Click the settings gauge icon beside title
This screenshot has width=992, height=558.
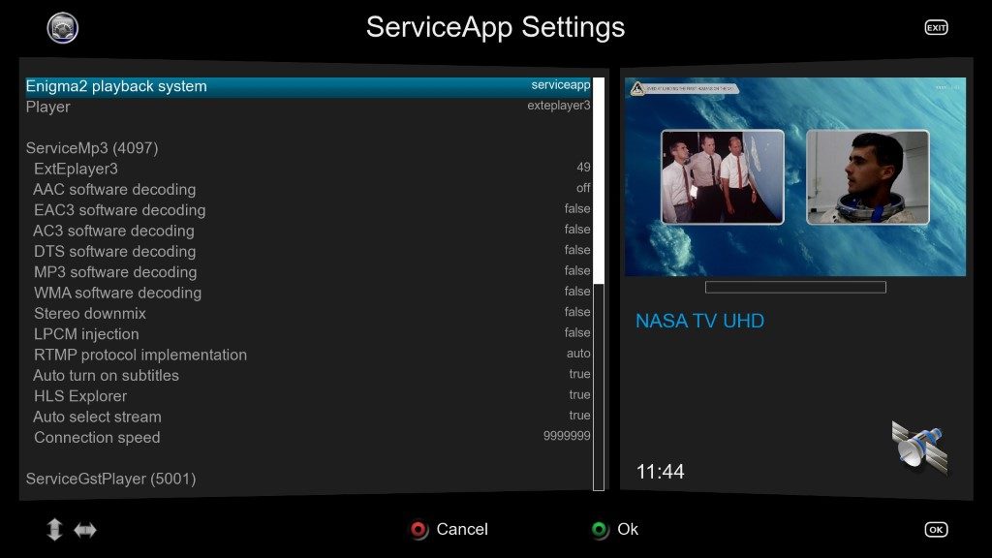(x=63, y=28)
